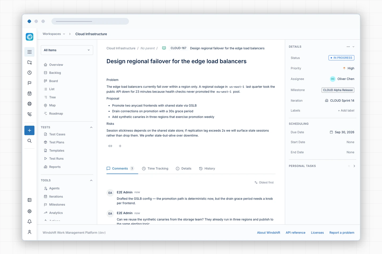Click the blue plus create button

29,130
